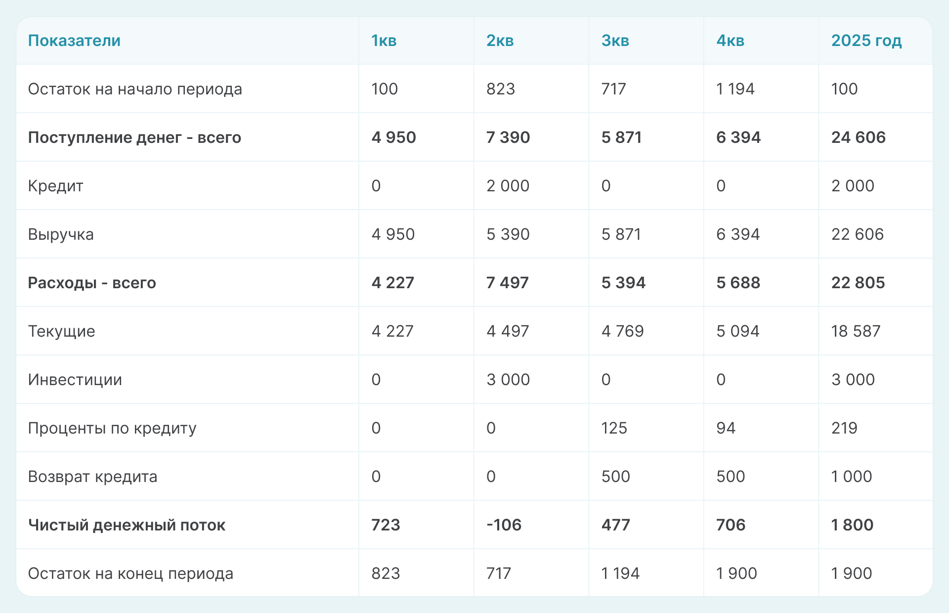Select the yearly total income 24 606

click(858, 137)
